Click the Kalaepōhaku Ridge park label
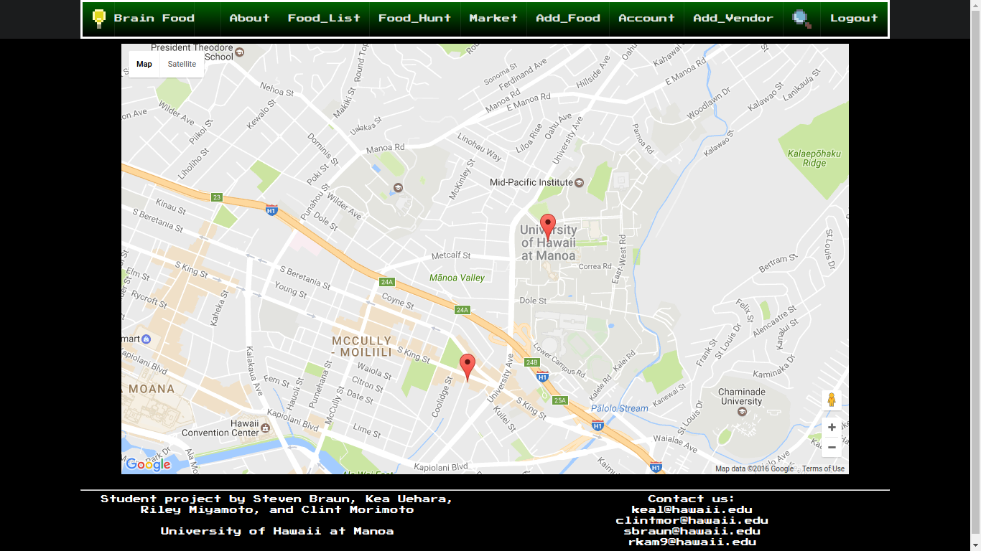The height and width of the screenshot is (551, 981). click(x=814, y=159)
